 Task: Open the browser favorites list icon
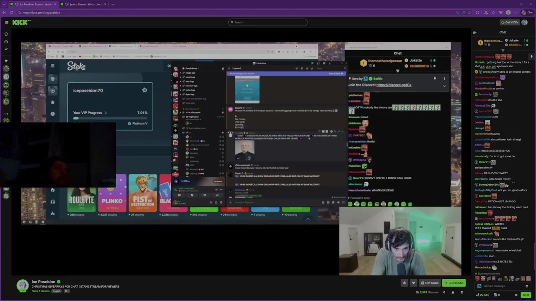[x=493, y=13]
